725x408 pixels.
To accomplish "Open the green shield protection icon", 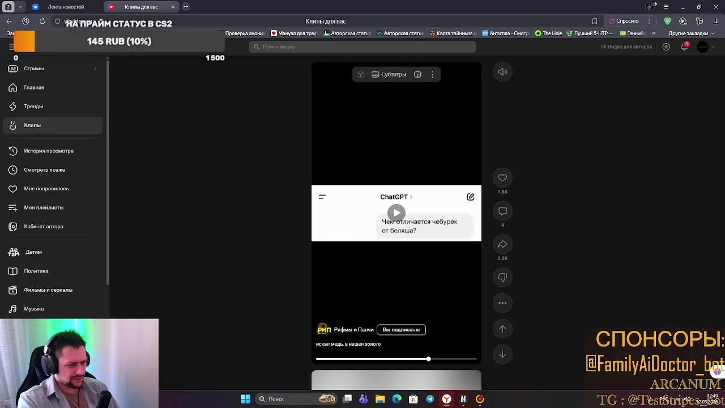I will tap(668, 21).
